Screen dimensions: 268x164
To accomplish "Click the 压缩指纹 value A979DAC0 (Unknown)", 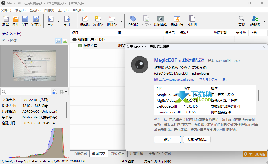I will (x=40, y=111).
